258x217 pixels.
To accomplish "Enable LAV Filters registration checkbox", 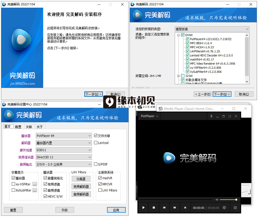I will (x=100, y=190).
